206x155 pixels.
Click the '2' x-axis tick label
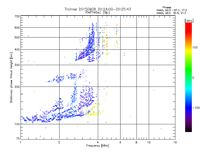[x=59, y=142]
